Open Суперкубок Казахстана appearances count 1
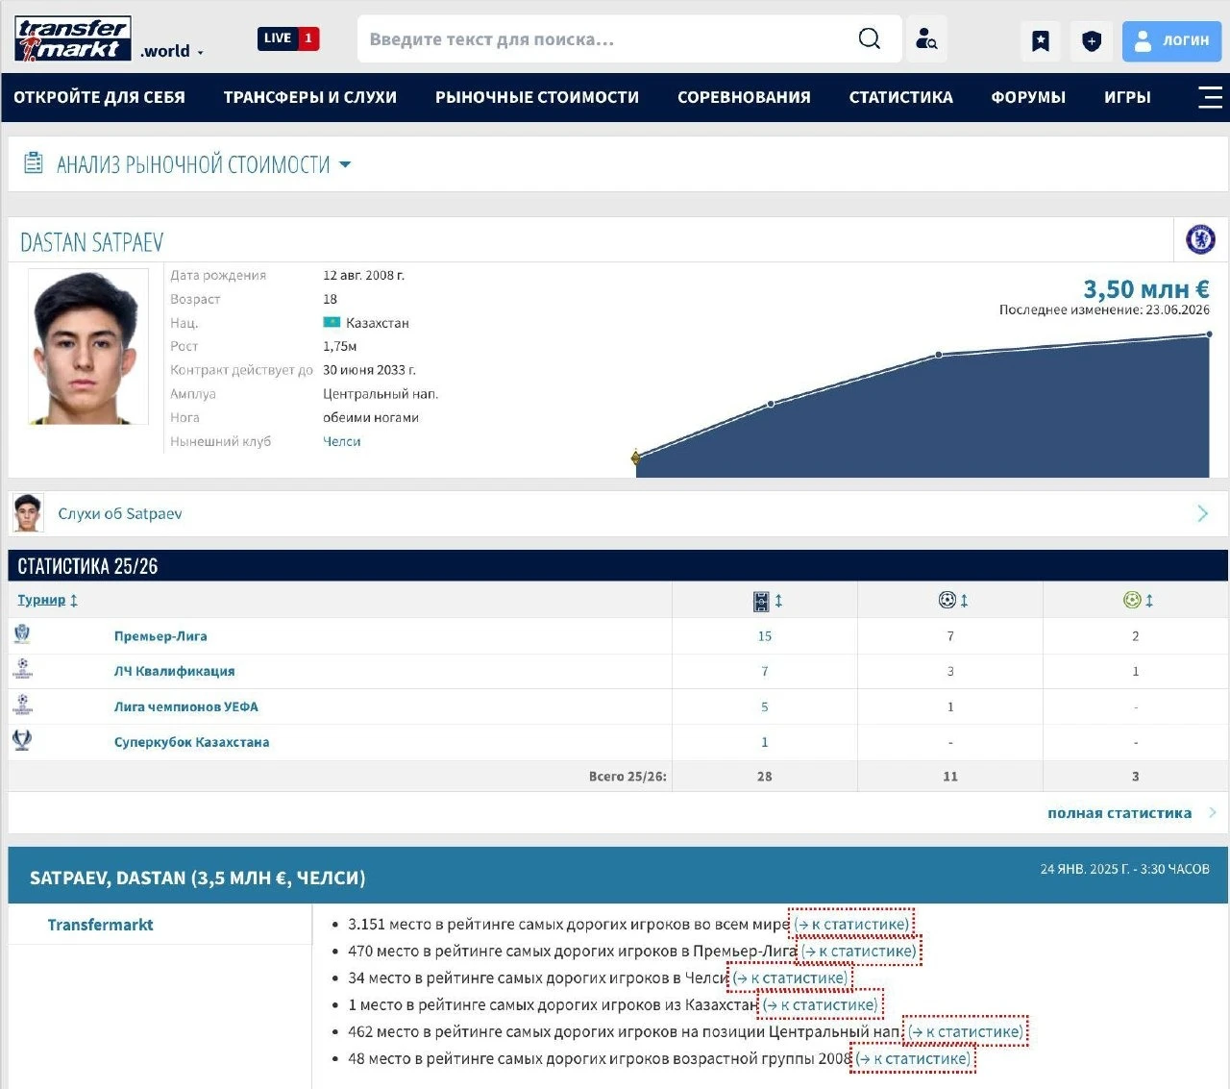 [x=765, y=742]
